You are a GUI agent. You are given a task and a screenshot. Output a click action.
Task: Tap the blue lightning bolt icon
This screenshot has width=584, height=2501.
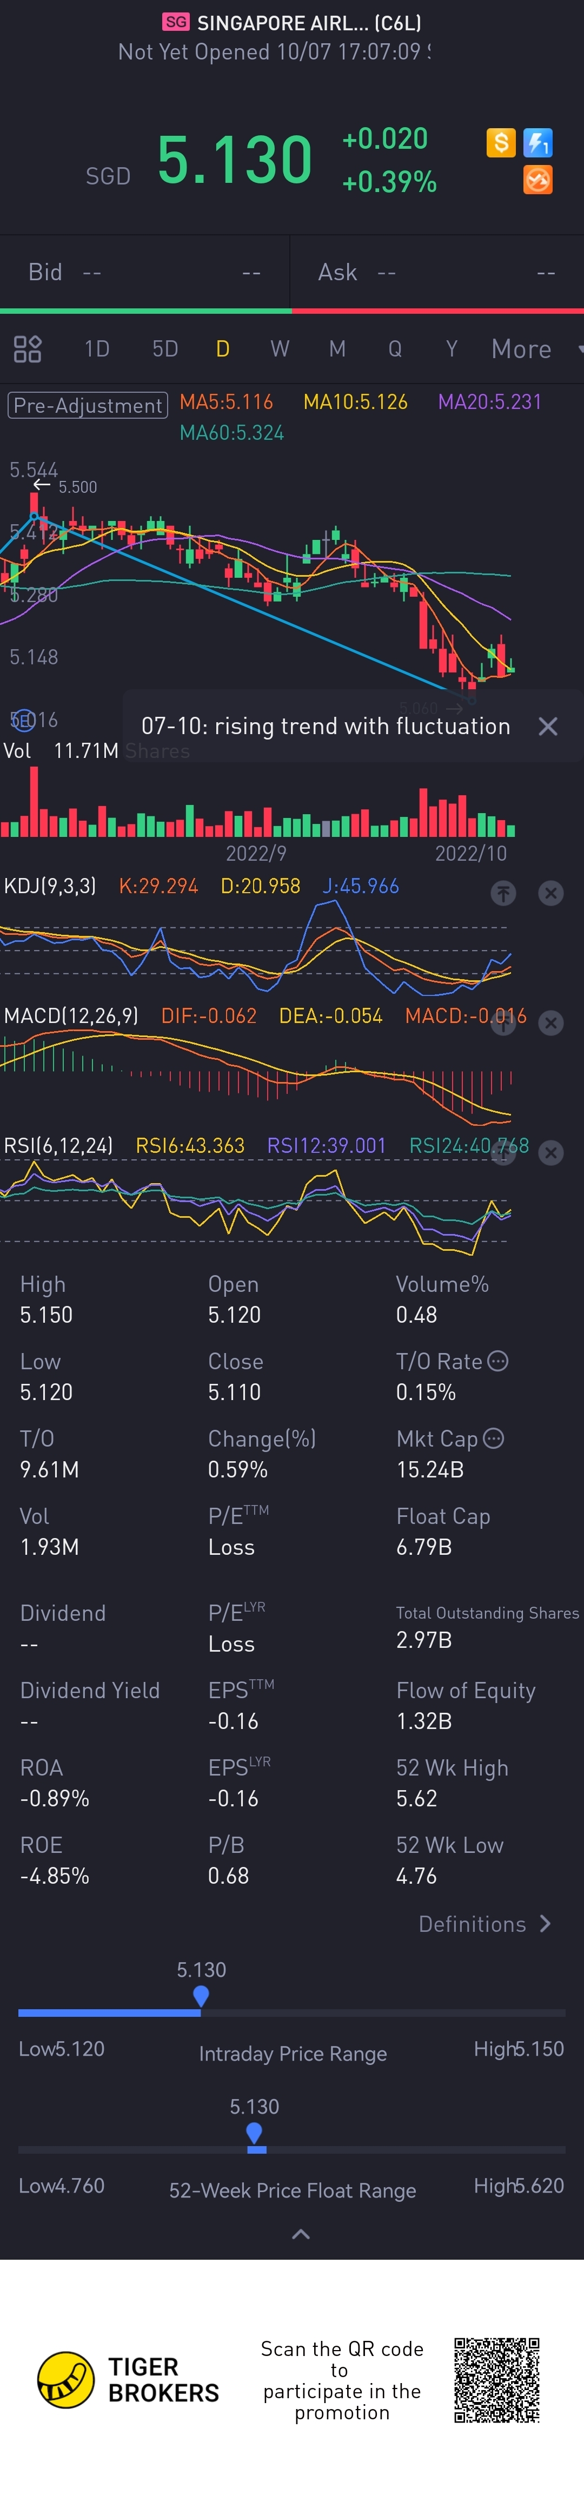(537, 143)
